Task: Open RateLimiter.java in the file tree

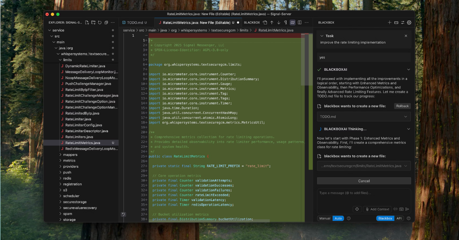Action: pos(78,119)
